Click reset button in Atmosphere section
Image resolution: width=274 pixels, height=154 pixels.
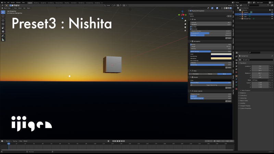(228, 67)
